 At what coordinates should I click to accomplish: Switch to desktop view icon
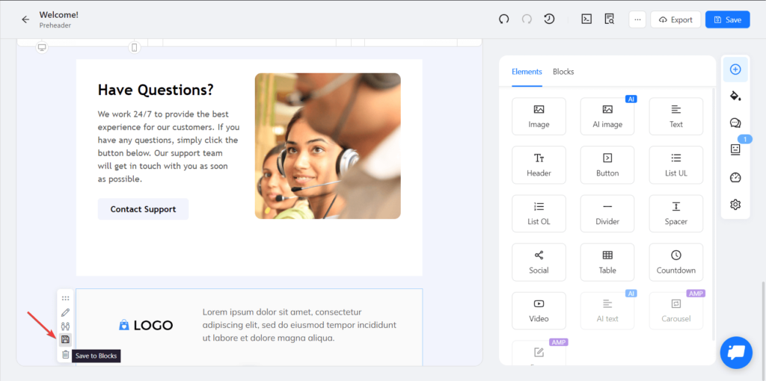pos(42,47)
